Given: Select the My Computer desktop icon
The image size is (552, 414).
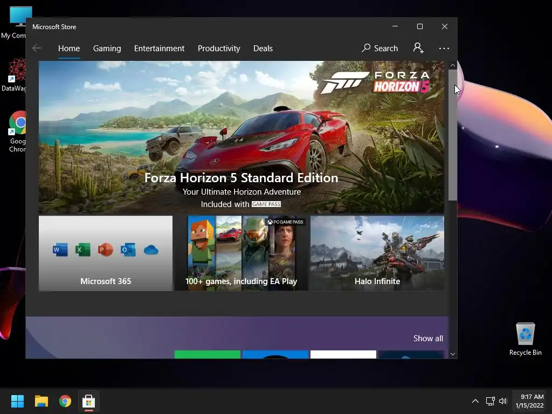Looking at the screenshot, I should (14, 23).
